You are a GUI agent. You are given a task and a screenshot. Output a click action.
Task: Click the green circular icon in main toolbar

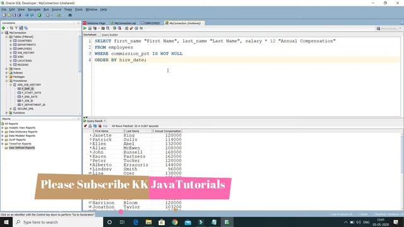pyautogui.click(x=39, y=15)
